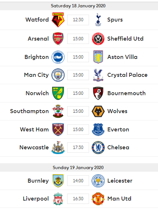Select the Saturday 18 January 2020 header
The width and height of the screenshot is (158, 209).
pyautogui.click(x=78, y=6)
